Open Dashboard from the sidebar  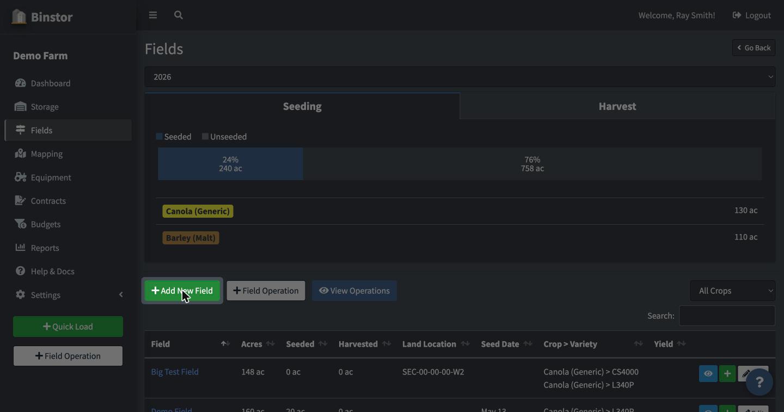(x=68, y=83)
